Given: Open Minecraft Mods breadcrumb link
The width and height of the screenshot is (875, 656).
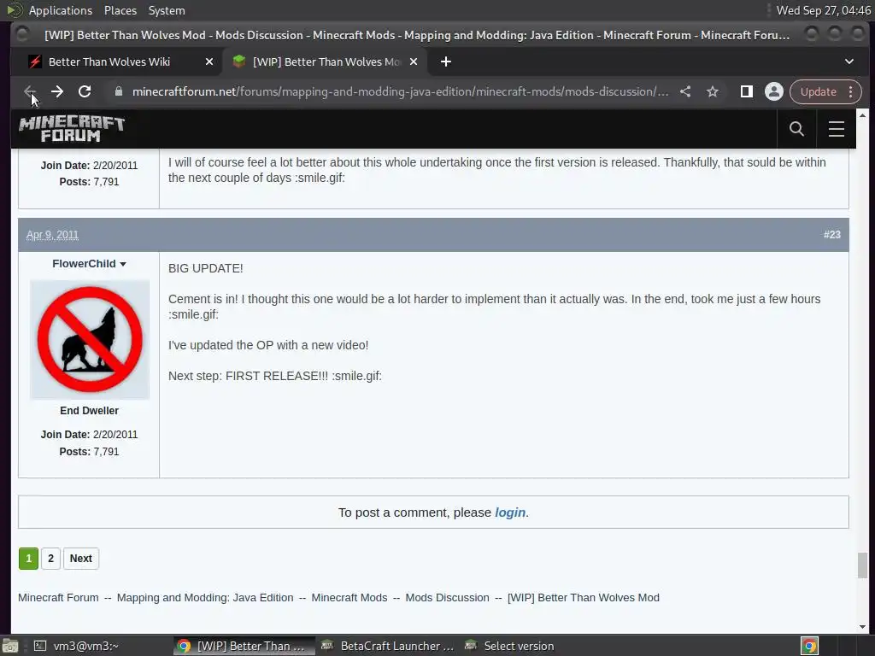Looking at the screenshot, I should (x=349, y=598).
